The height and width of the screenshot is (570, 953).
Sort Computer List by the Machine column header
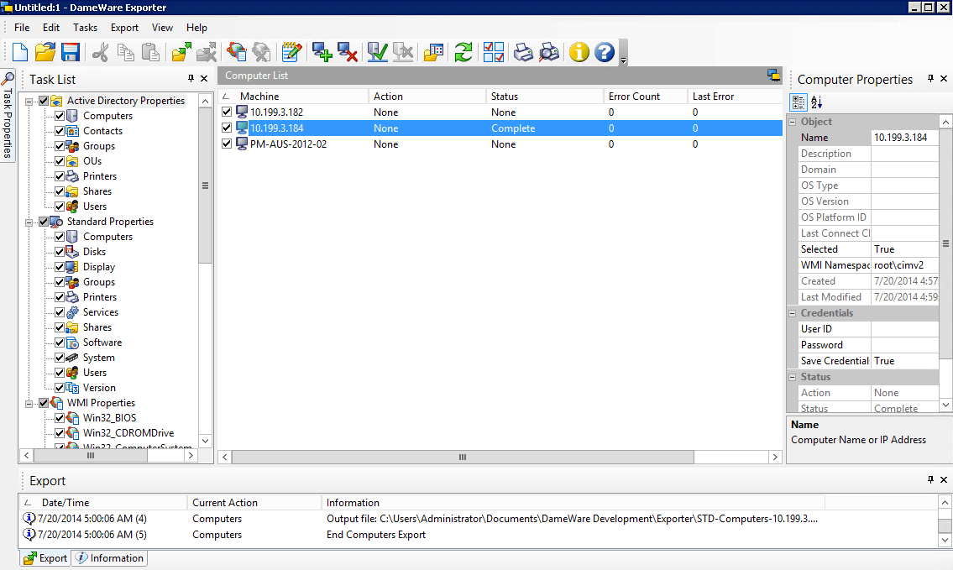click(294, 96)
